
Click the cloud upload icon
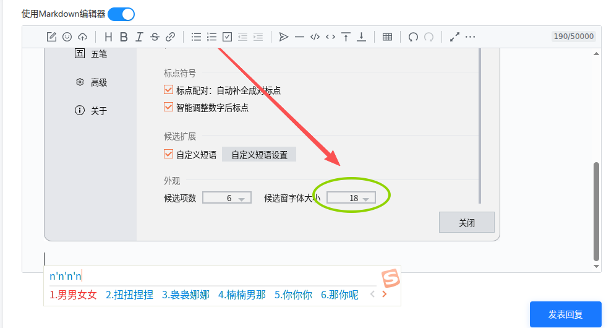(x=83, y=37)
